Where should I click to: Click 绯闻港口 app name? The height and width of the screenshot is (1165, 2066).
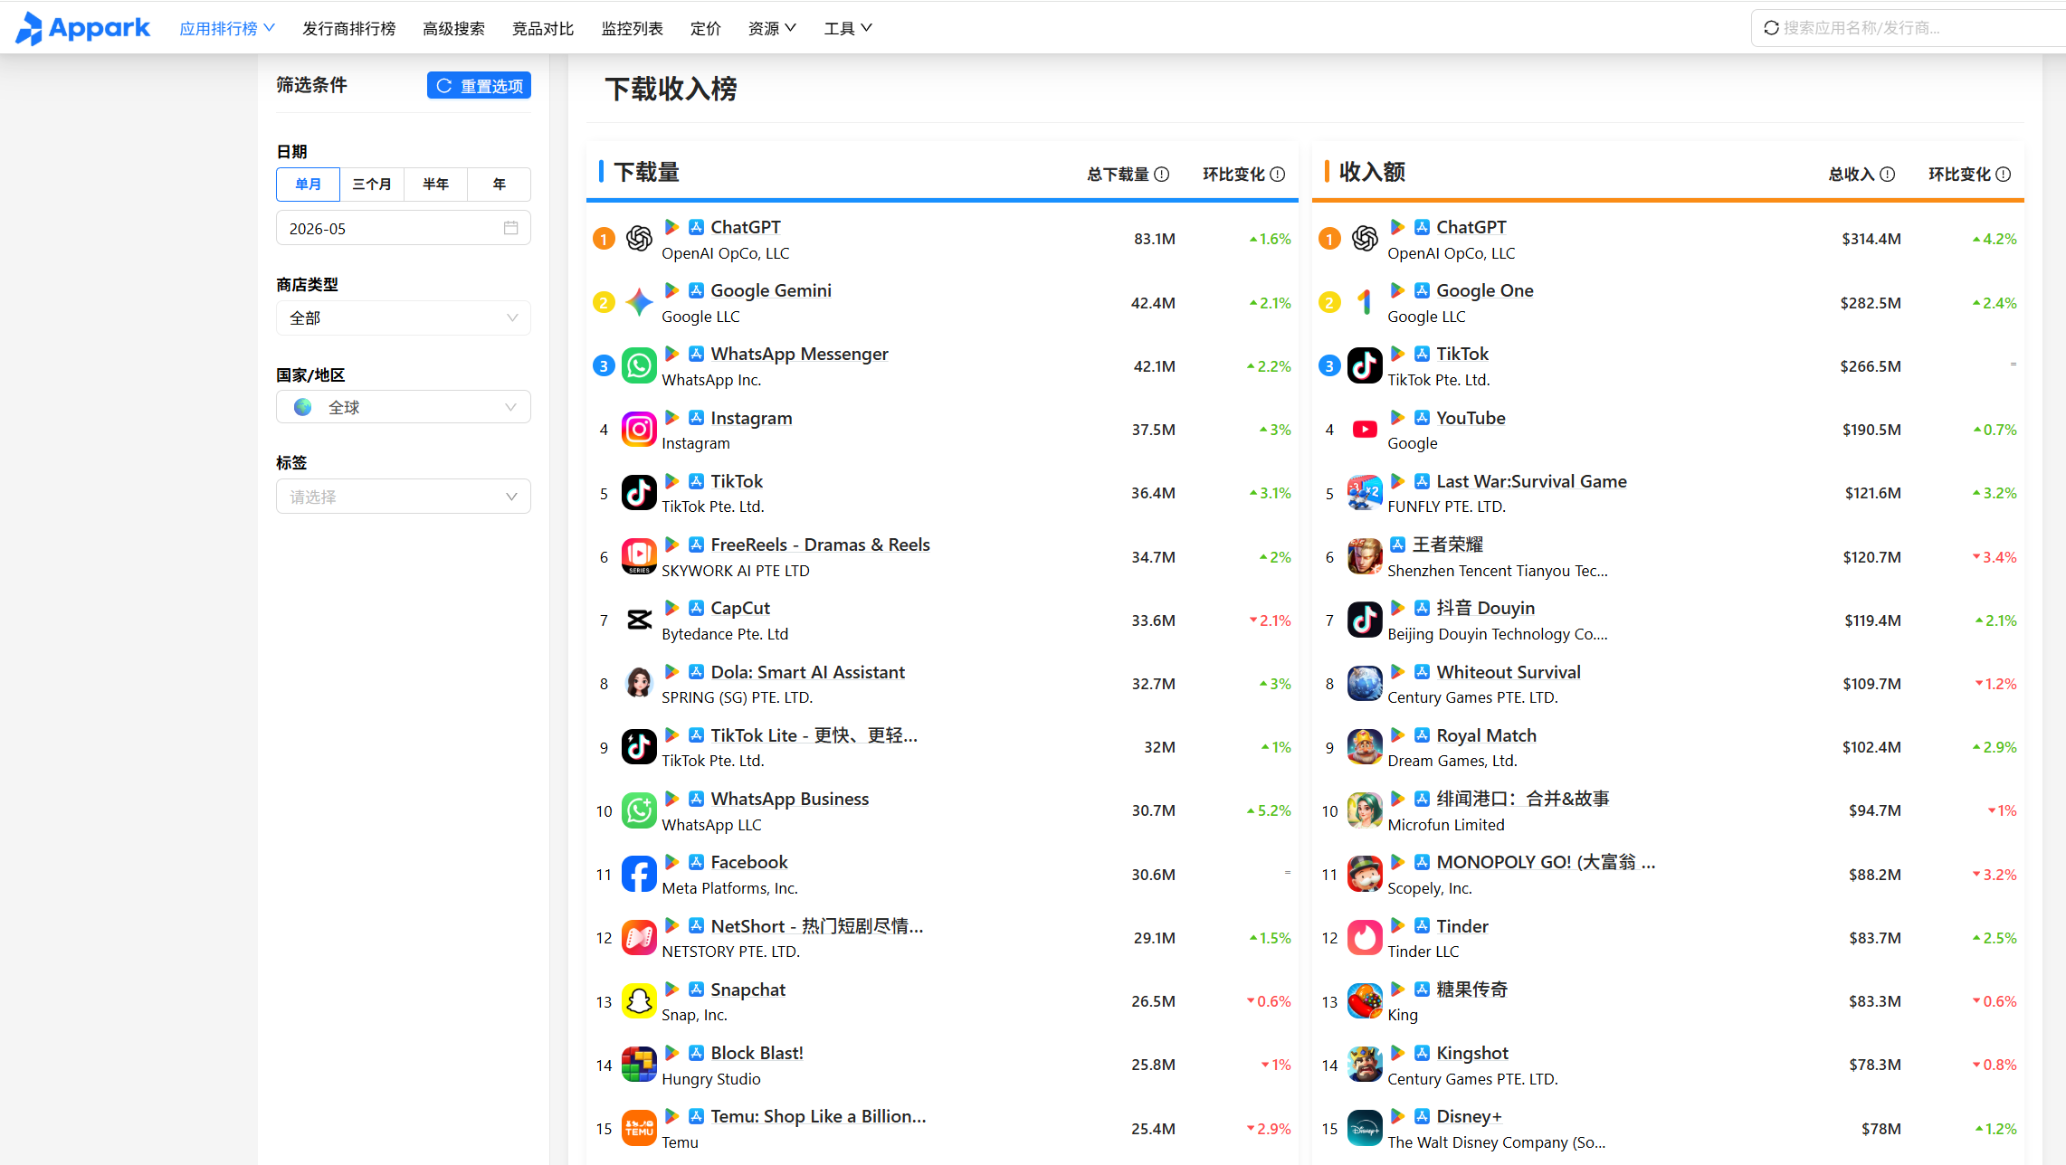click(1523, 799)
